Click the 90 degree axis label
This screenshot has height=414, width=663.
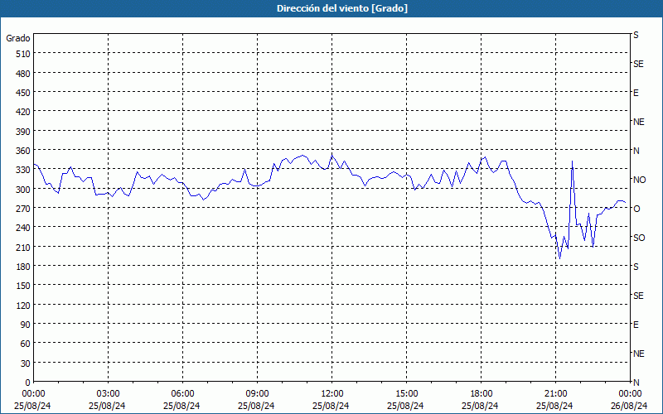(x=26, y=325)
